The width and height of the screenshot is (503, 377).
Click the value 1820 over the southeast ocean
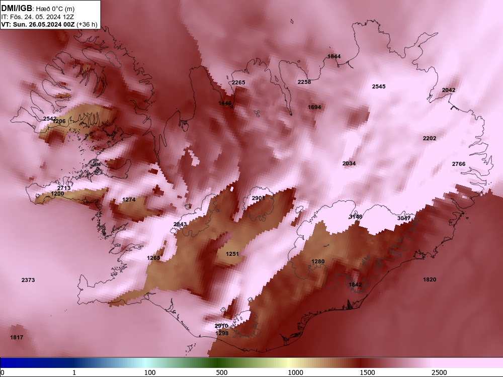(430, 279)
